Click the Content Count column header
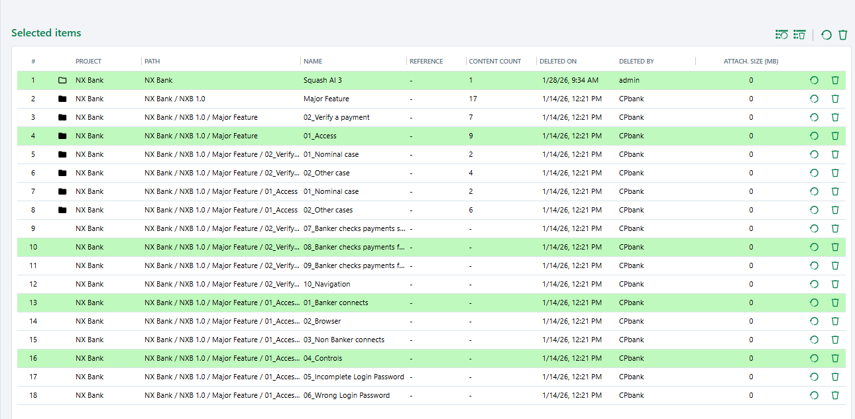The width and height of the screenshot is (855, 419). tap(494, 62)
